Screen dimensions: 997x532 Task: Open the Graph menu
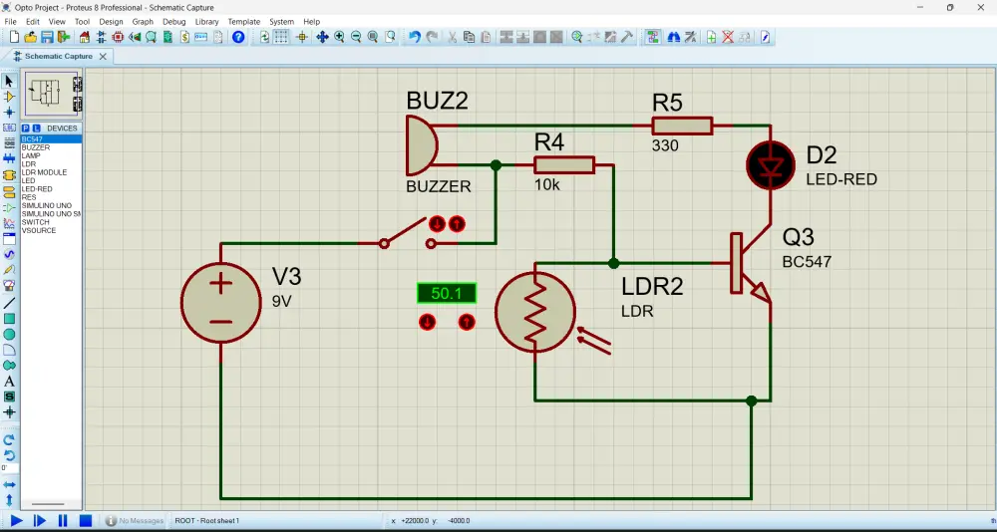tap(143, 22)
